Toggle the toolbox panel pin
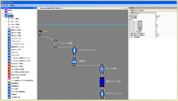The width and height of the screenshot is (178, 101). tap(33, 8)
